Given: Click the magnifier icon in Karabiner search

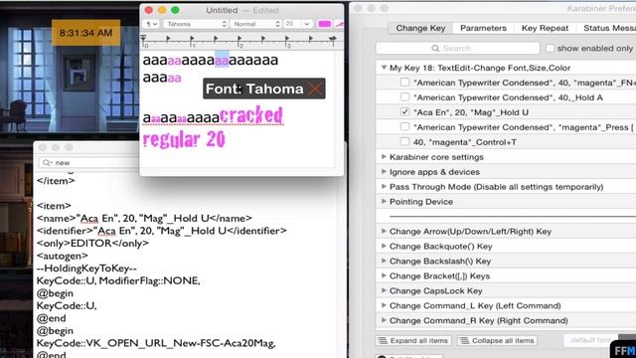Looking at the screenshot, I should 435,49.
